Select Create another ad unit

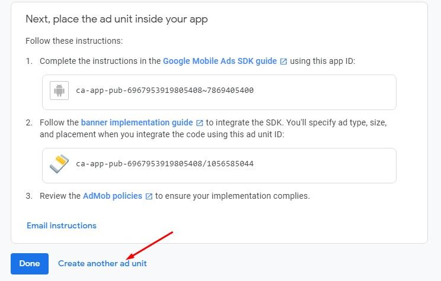(x=103, y=263)
